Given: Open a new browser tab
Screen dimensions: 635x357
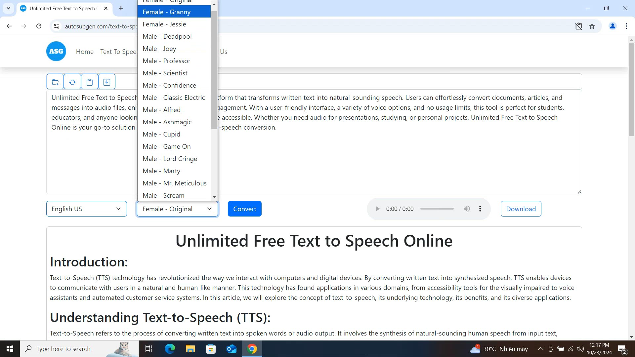Looking at the screenshot, I should 121,8.
